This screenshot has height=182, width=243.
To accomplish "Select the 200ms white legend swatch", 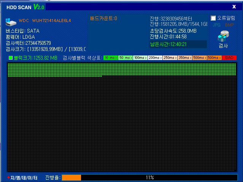I will click(155, 58).
